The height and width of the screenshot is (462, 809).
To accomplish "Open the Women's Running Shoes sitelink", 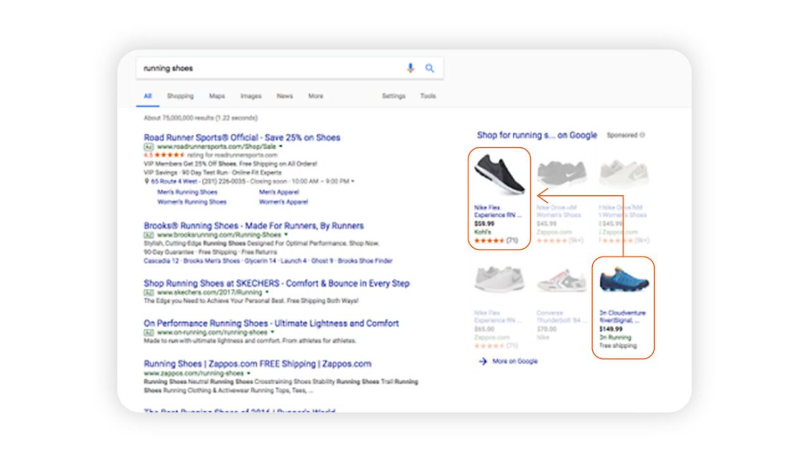I will tap(192, 202).
